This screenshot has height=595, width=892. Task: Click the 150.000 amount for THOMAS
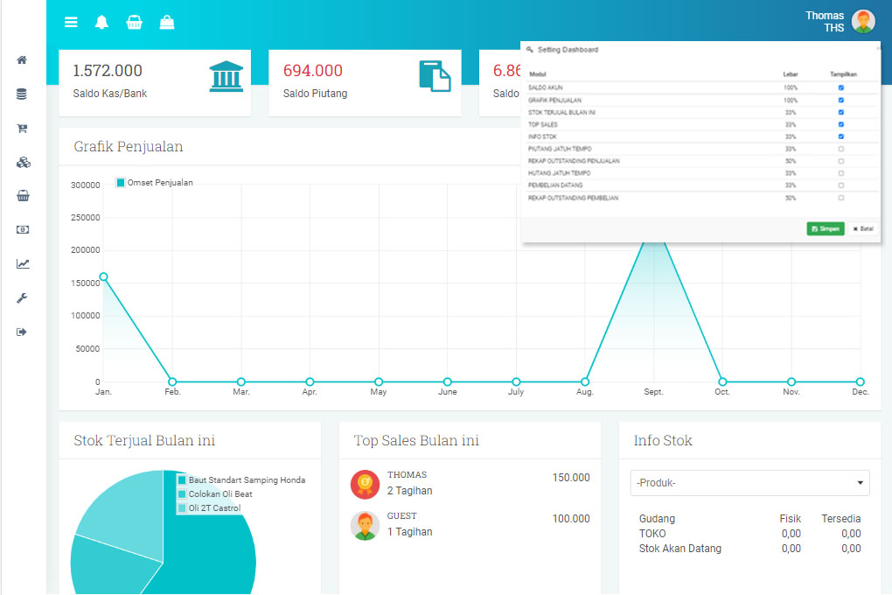point(571,478)
